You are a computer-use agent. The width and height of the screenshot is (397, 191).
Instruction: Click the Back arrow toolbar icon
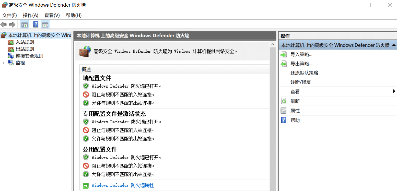click(x=4, y=25)
